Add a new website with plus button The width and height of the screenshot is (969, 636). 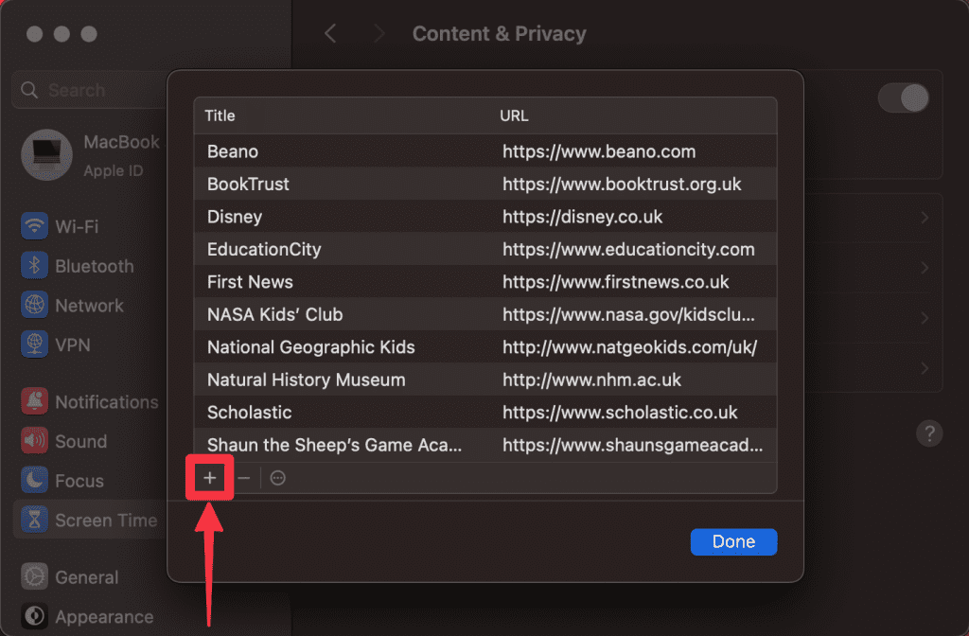[209, 478]
